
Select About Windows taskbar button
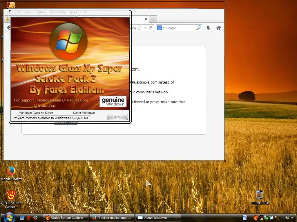[x=158, y=218]
